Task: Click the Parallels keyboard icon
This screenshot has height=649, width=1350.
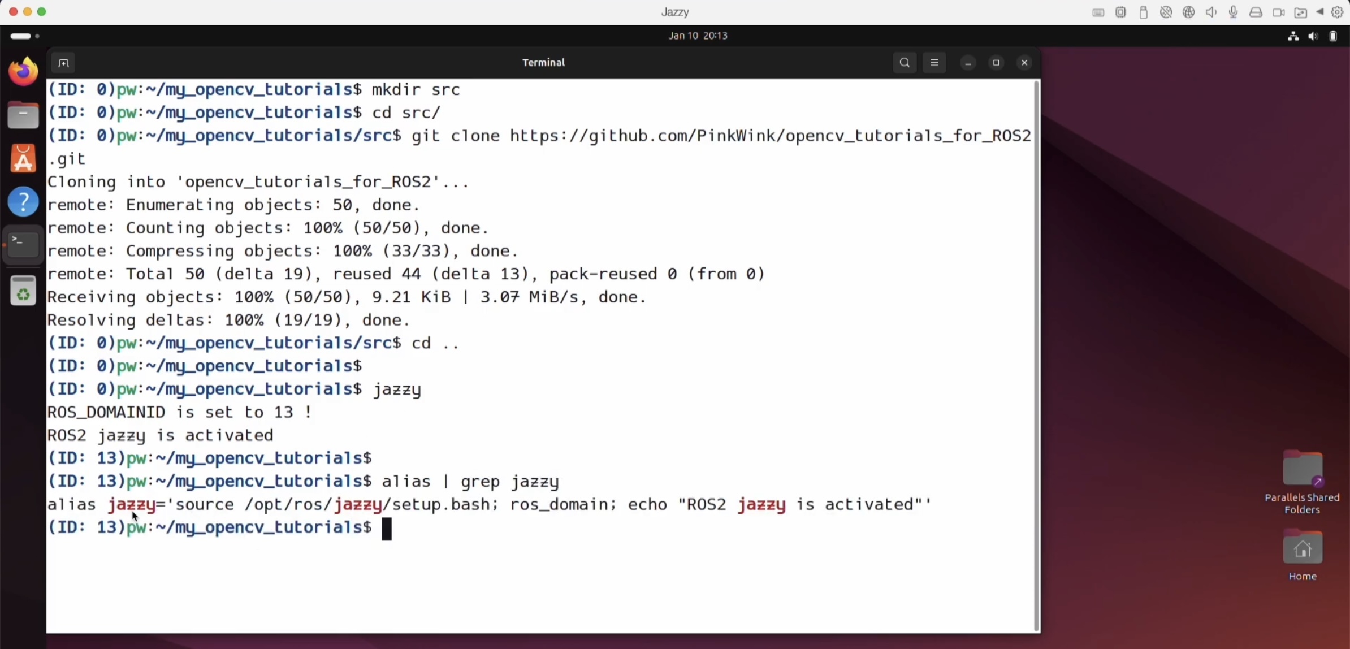Action: point(1098,12)
